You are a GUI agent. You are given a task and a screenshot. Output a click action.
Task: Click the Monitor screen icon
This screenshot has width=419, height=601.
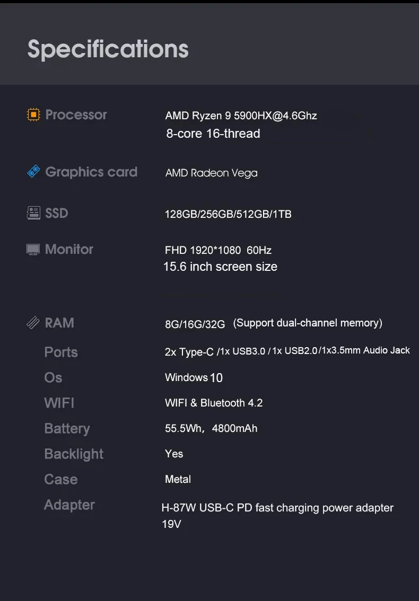pos(33,249)
